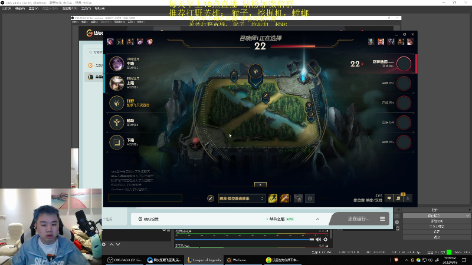The width and height of the screenshot is (472, 265).
Task: Open the OBS 场景集合 menu
Action: coord(70,8)
